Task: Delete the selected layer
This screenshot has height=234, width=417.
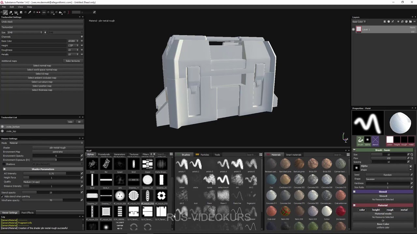Action: pyautogui.click(x=414, y=21)
